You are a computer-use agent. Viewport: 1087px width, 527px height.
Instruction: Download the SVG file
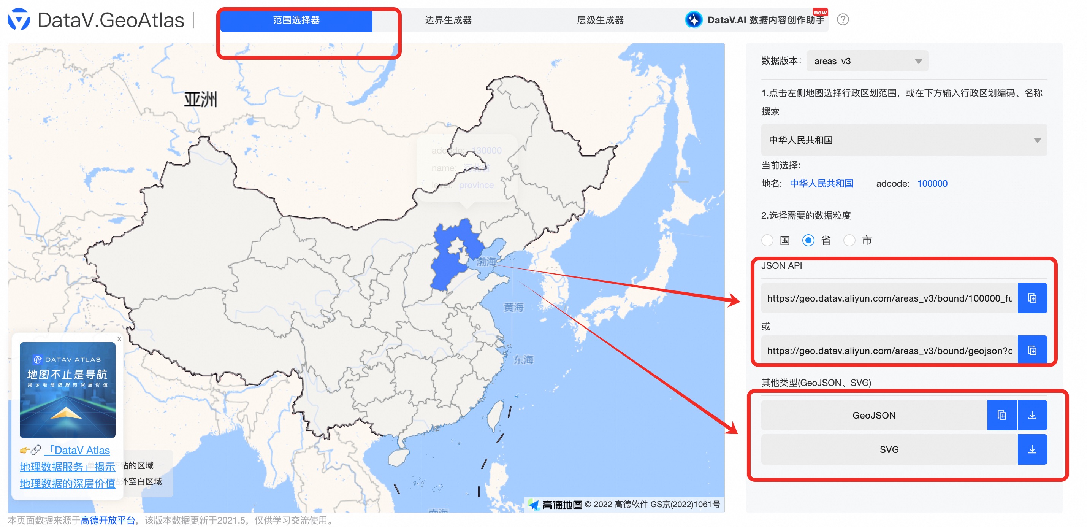pos(1033,449)
